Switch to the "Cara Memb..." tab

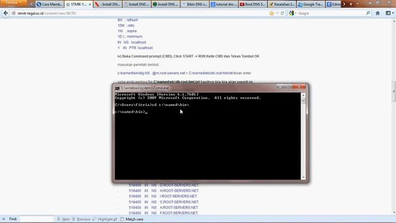(x=49, y=4)
